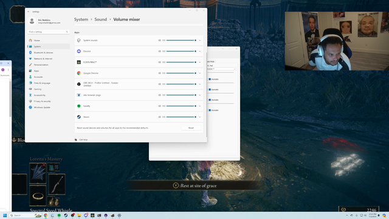Open File Explorer from the taskbar
389x219 pixels.
pyautogui.click(x=79, y=215)
